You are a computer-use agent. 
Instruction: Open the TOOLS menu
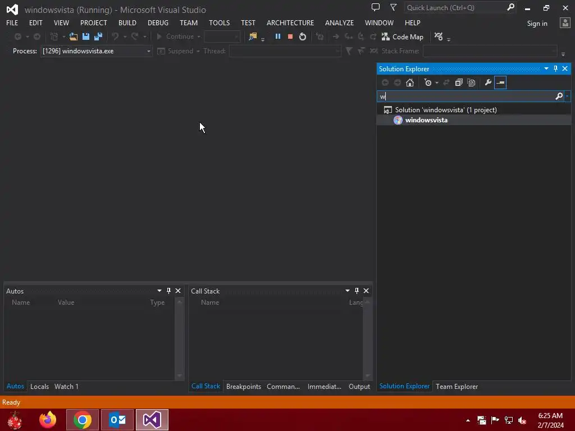pyautogui.click(x=220, y=22)
